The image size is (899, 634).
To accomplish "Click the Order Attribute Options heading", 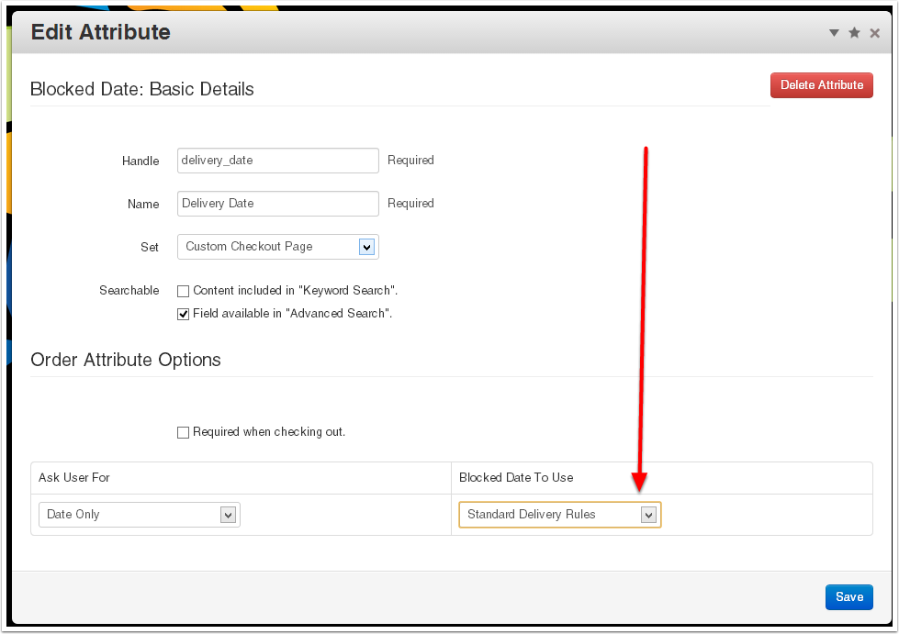I will [126, 360].
